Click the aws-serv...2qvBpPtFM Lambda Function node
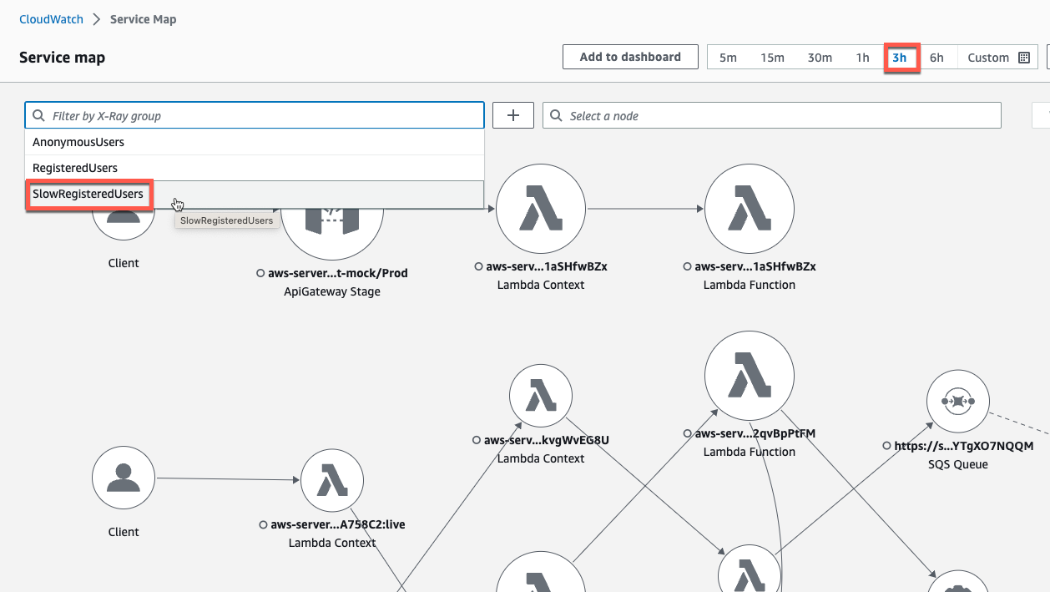Image resolution: width=1050 pixels, height=592 pixels. pos(750,377)
